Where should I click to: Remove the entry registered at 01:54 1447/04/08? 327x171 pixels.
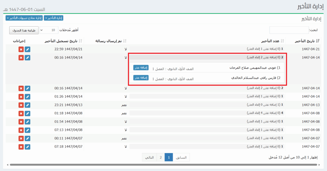point(21,122)
